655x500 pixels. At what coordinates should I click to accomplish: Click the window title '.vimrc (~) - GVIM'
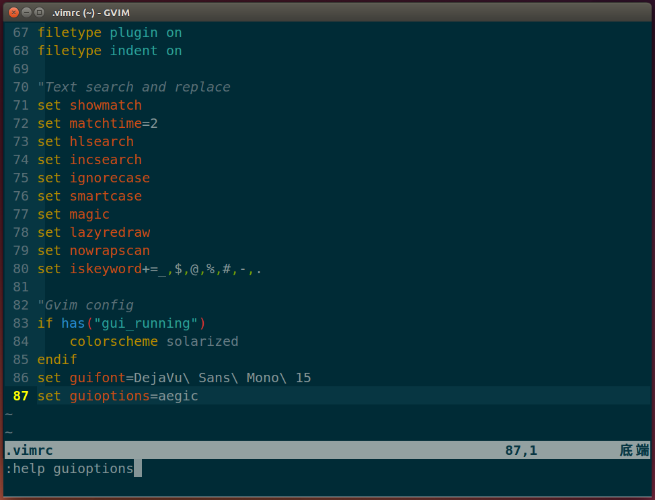[x=91, y=13]
